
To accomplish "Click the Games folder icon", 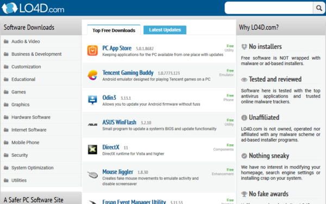I will pos(6,92).
